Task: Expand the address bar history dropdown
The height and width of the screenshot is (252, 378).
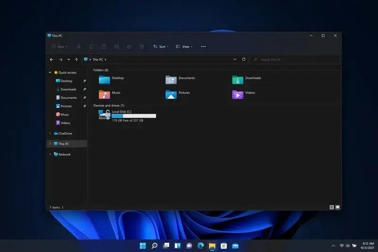Action: click(x=234, y=59)
